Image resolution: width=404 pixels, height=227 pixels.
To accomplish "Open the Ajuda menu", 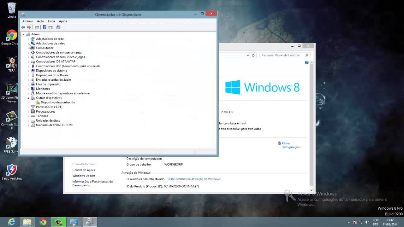I will coord(63,21).
